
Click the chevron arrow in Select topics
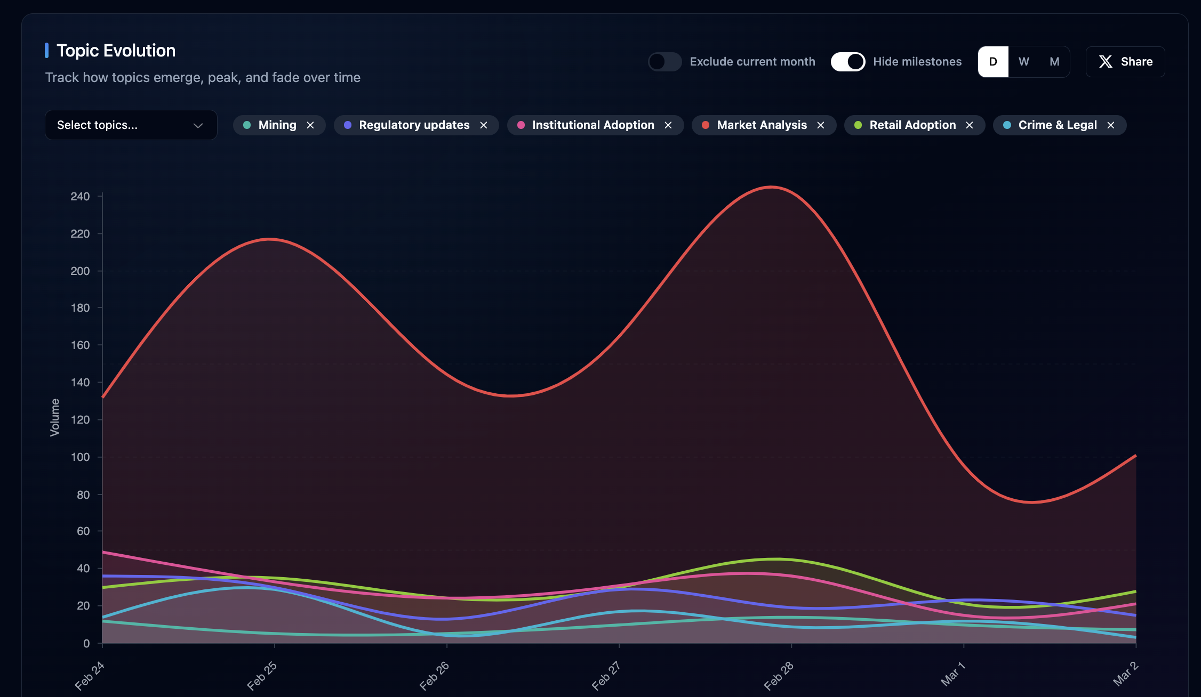(198, 126)
